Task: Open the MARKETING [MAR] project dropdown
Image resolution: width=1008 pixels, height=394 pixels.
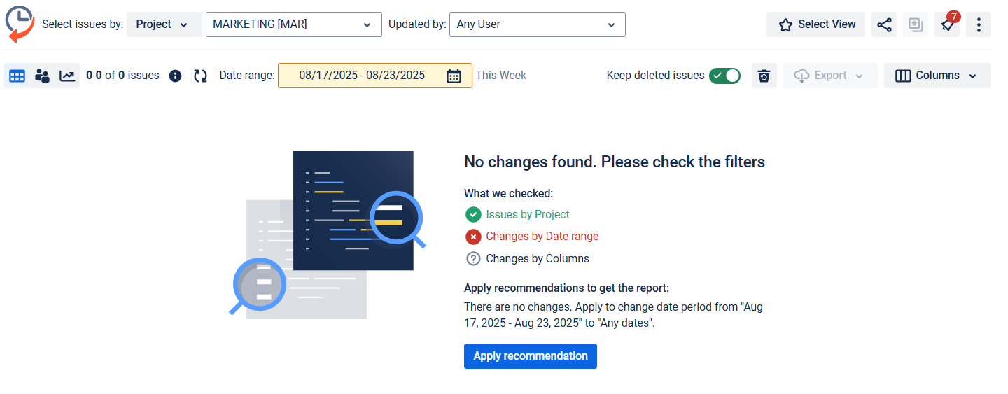Action: tap(293, 24)
